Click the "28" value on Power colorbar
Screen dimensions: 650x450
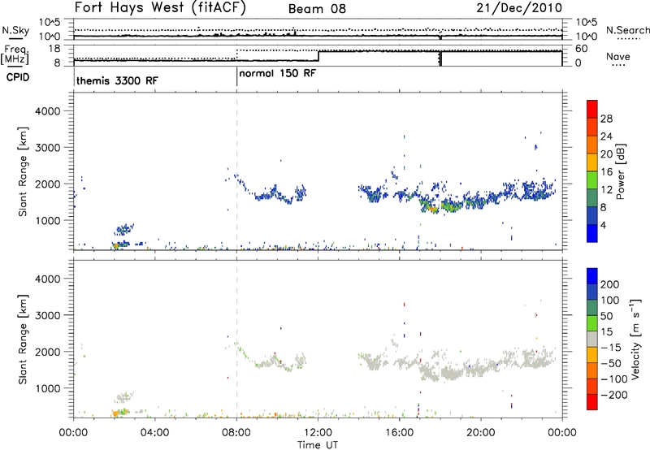[606, 119]
